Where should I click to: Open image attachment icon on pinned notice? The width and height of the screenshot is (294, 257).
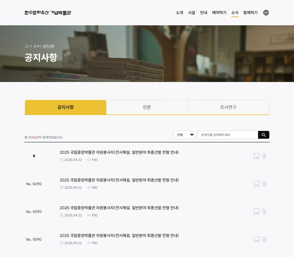click(x=256, y=156)
